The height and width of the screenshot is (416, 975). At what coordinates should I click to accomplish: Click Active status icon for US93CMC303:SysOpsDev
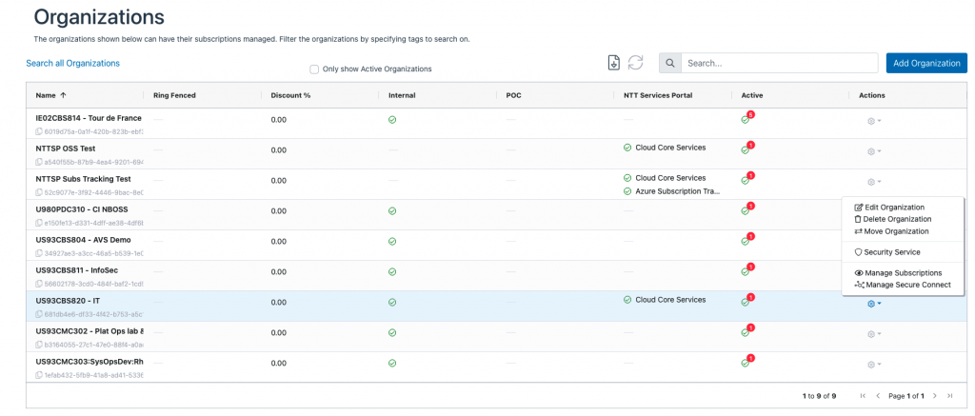click(745, 363)
